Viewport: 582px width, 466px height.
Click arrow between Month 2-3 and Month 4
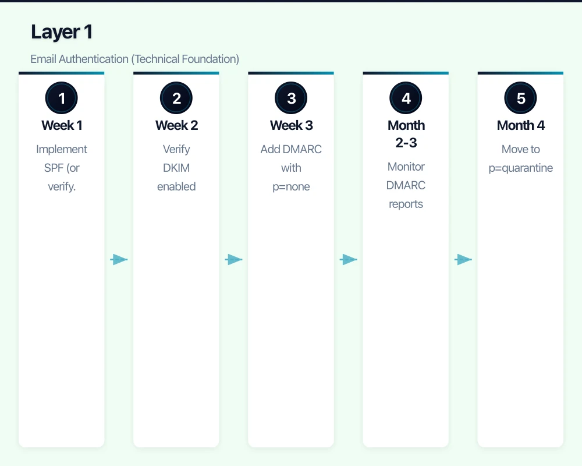click(x=463, y=260)
